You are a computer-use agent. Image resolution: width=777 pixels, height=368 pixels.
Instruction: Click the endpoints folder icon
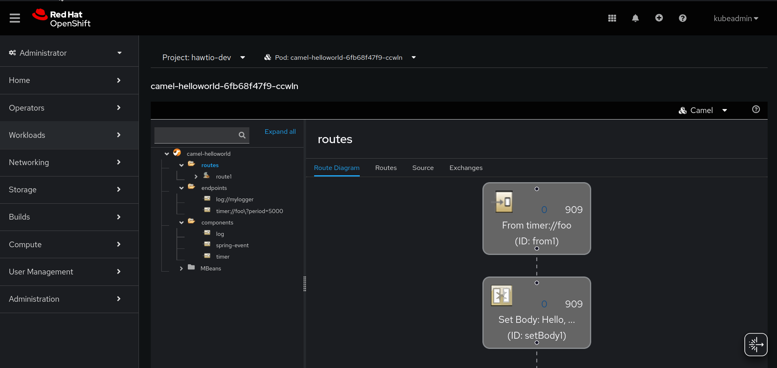click(x=191, y=187)
